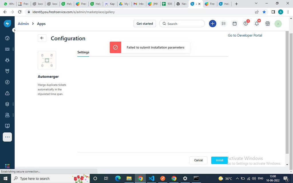Open the to-do checklist icon
The image size is (293, 183).
coord(223,23)
